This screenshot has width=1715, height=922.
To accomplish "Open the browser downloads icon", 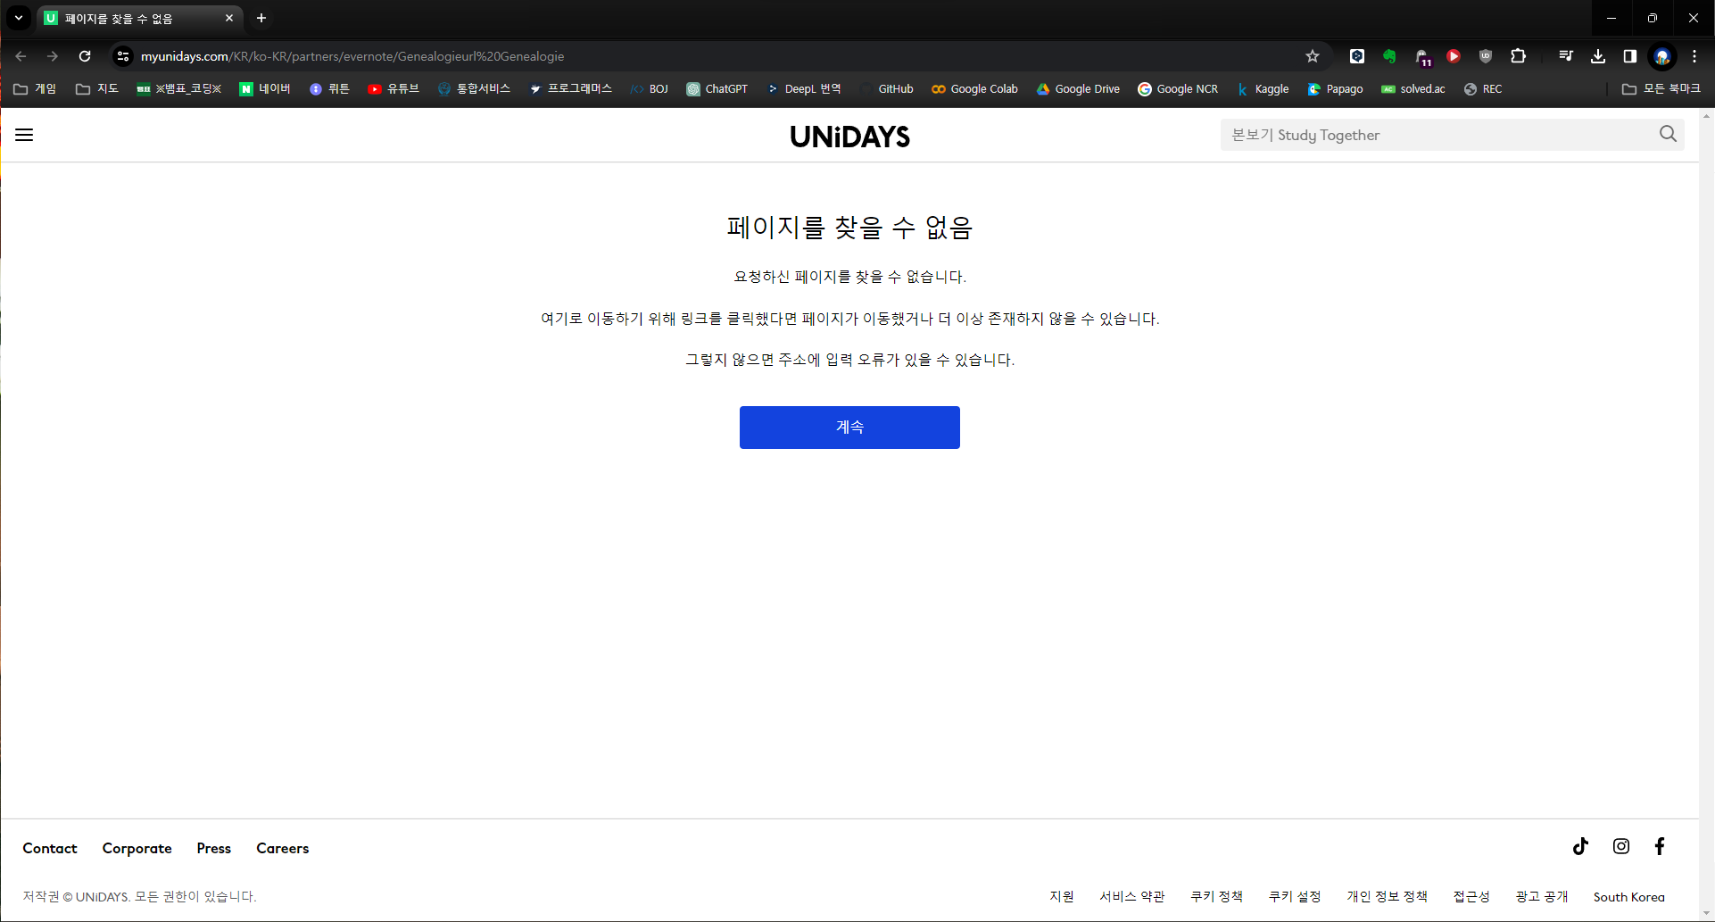I will (1598, 56).
